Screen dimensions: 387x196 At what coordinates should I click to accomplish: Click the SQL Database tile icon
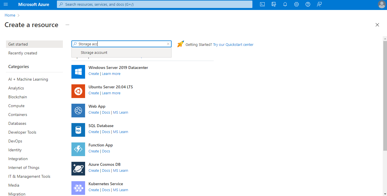[78, 130]
